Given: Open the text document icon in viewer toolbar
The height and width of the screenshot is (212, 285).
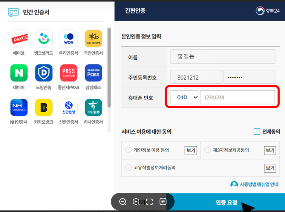Looking at the screenshot, I should tap(163, 202).
